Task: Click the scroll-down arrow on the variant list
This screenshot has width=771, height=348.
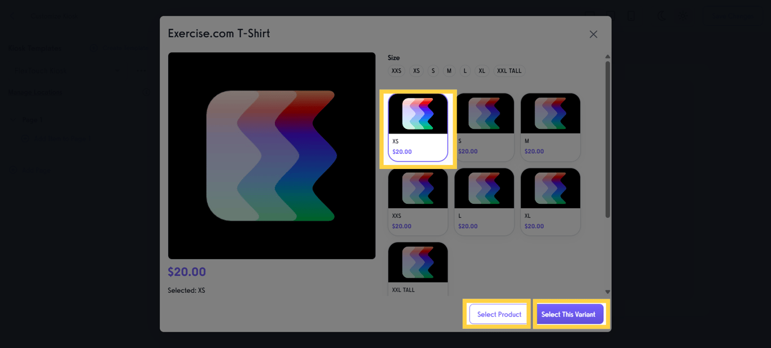Action: (608, 292)
